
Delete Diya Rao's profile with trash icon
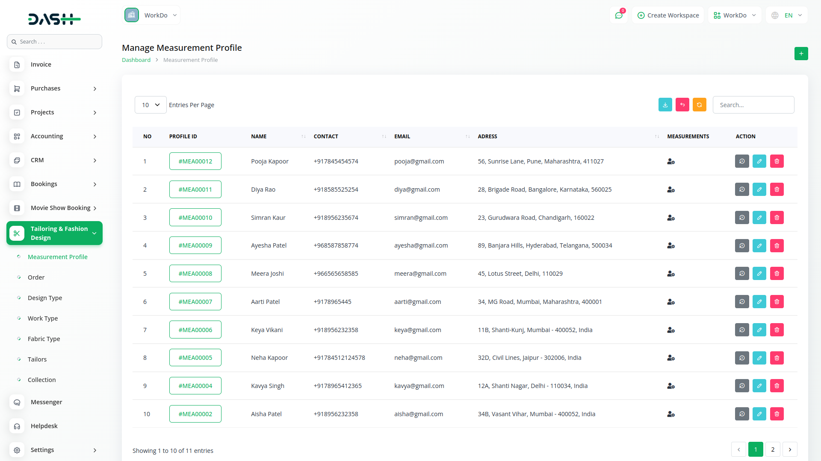click(777, 190)
